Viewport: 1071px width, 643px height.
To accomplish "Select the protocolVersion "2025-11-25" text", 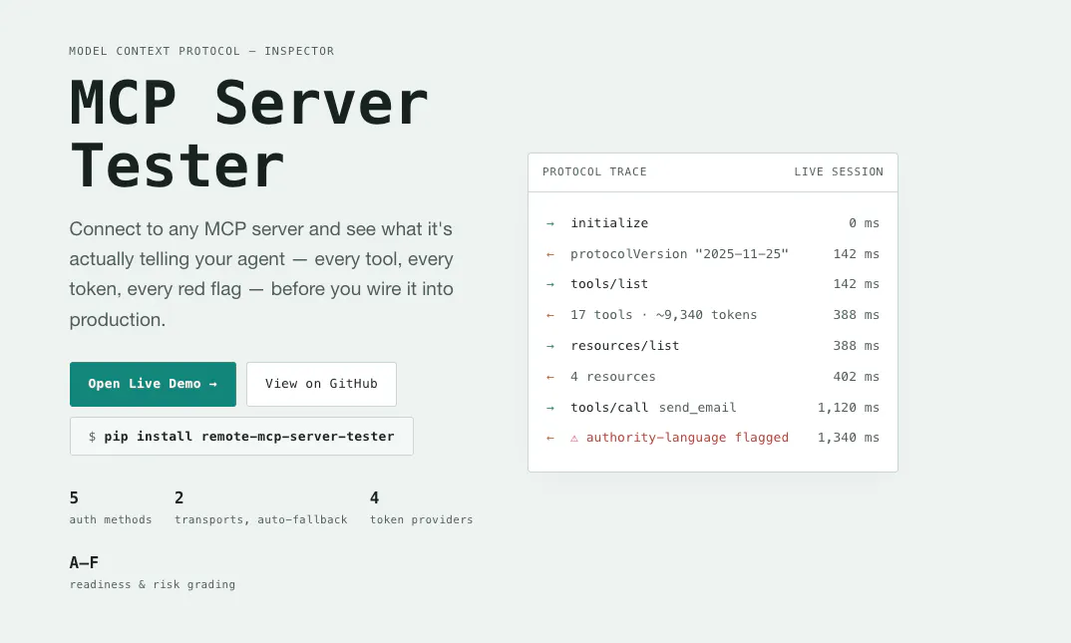I will click(680, 254).
